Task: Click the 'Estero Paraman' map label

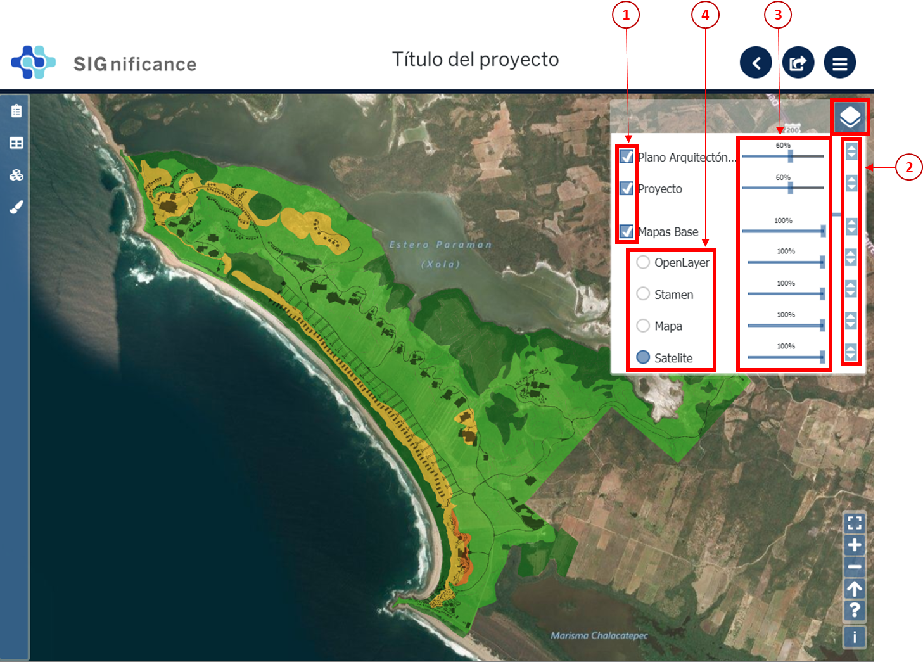Action: click(441, 245)
